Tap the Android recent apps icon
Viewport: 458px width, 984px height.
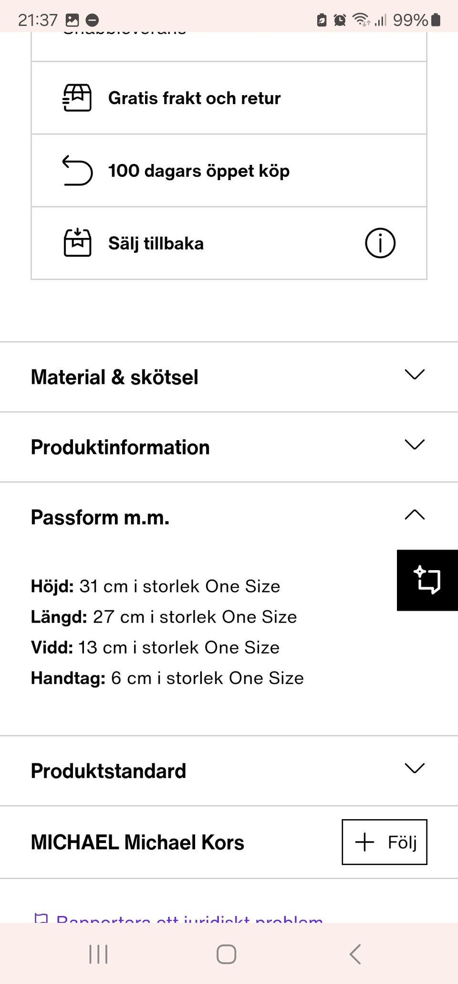(98, 954)
